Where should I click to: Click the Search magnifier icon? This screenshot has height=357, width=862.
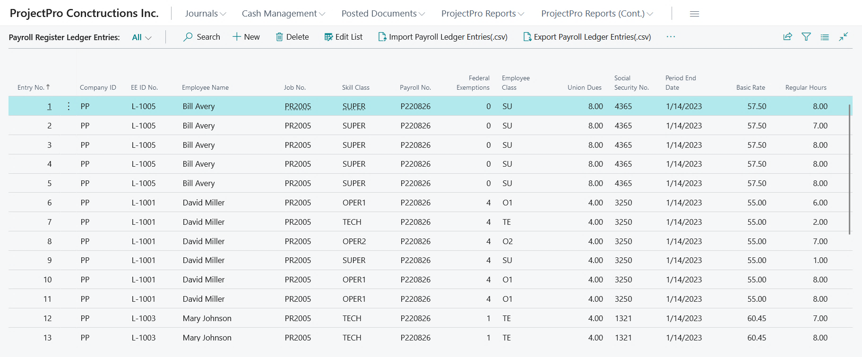[188, 37]
